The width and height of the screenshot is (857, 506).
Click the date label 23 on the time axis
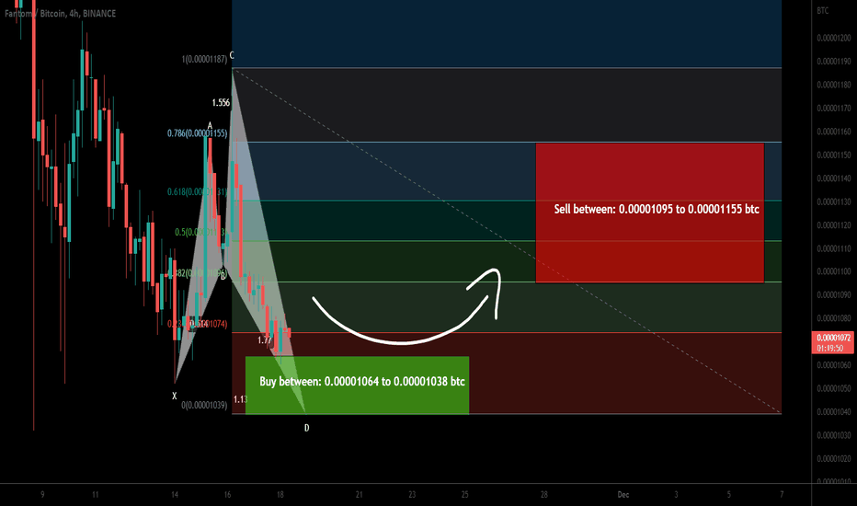412,495
